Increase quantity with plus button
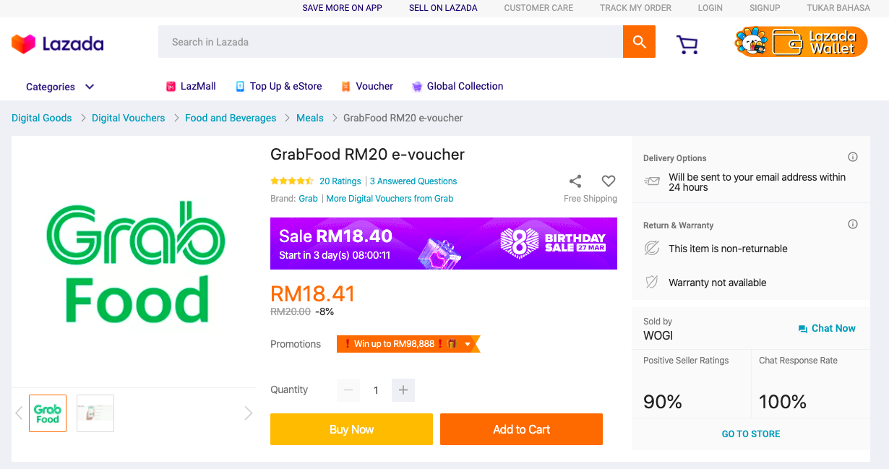The height and width of the screenshot is (469, 889). [403, 390]
